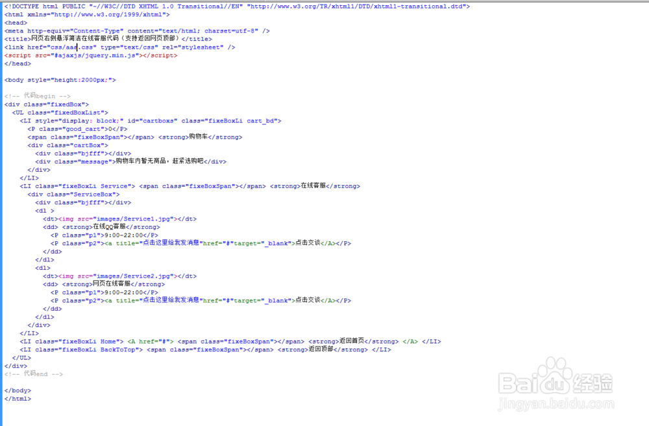Select the meta Content-Type charset line
Viewport: 649px width, 426px height.
pos(137,30)
